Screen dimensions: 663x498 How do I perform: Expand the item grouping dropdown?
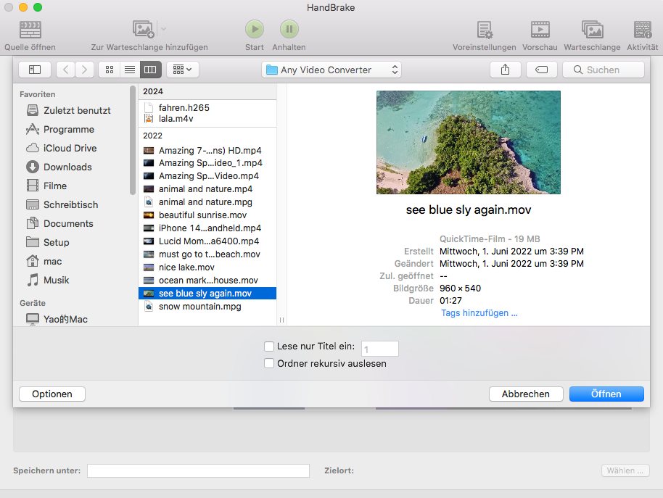coord(182,70)
